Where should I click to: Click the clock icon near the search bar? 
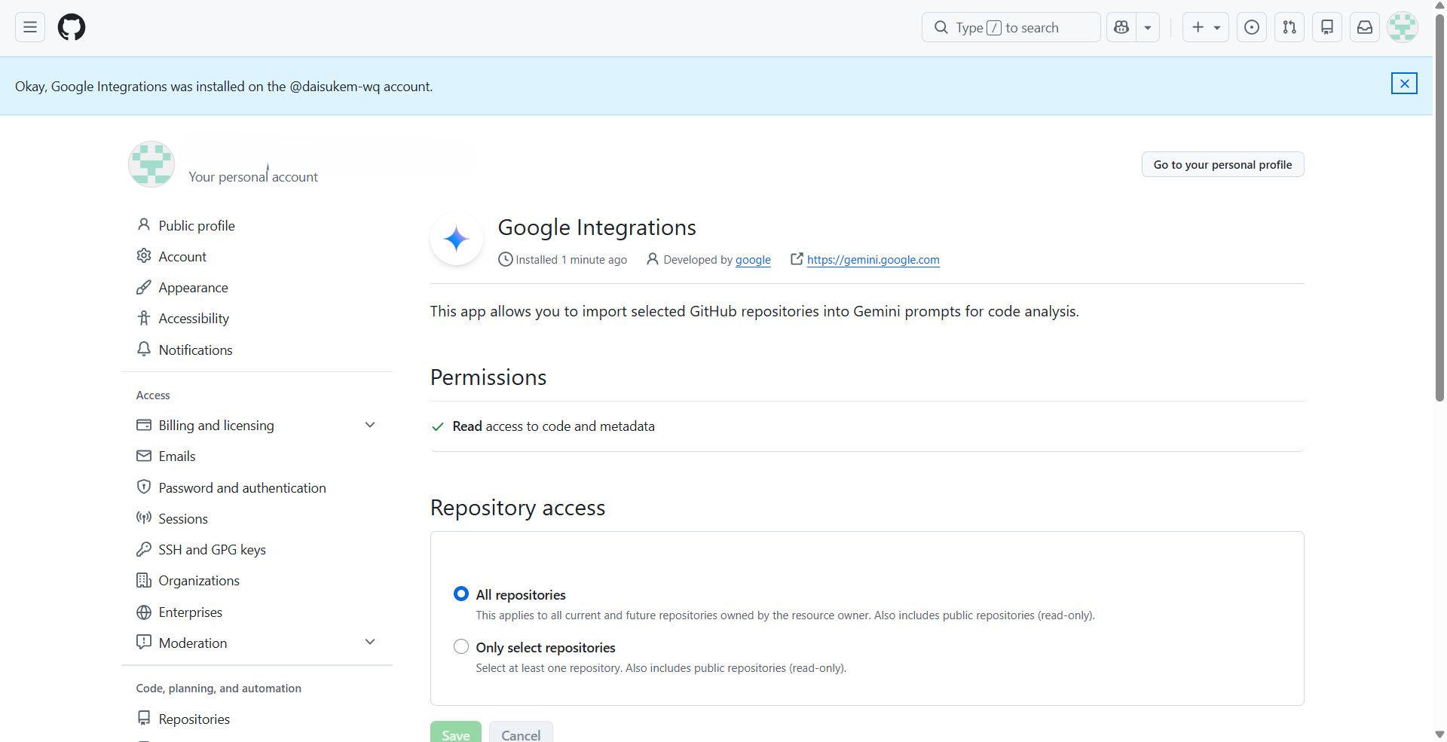(x=1251, y=27)
